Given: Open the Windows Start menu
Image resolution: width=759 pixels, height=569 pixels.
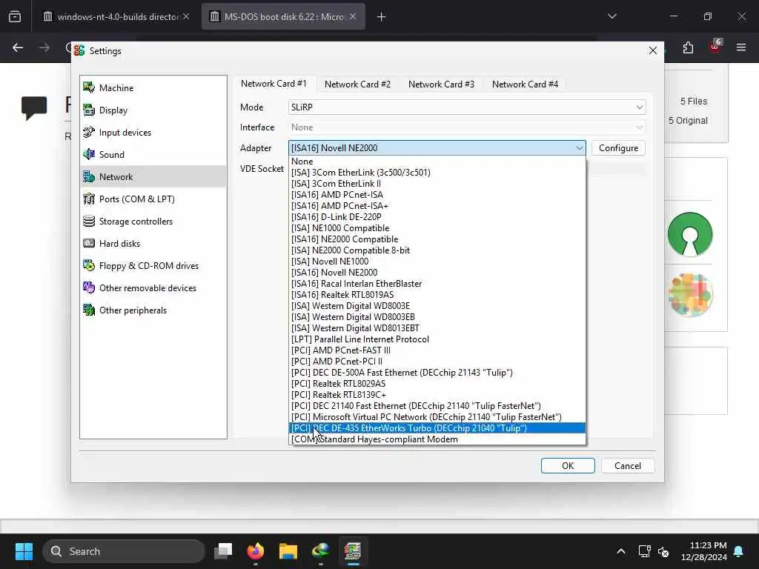Looking at the screenshot, I should click(x=24, y=551).
